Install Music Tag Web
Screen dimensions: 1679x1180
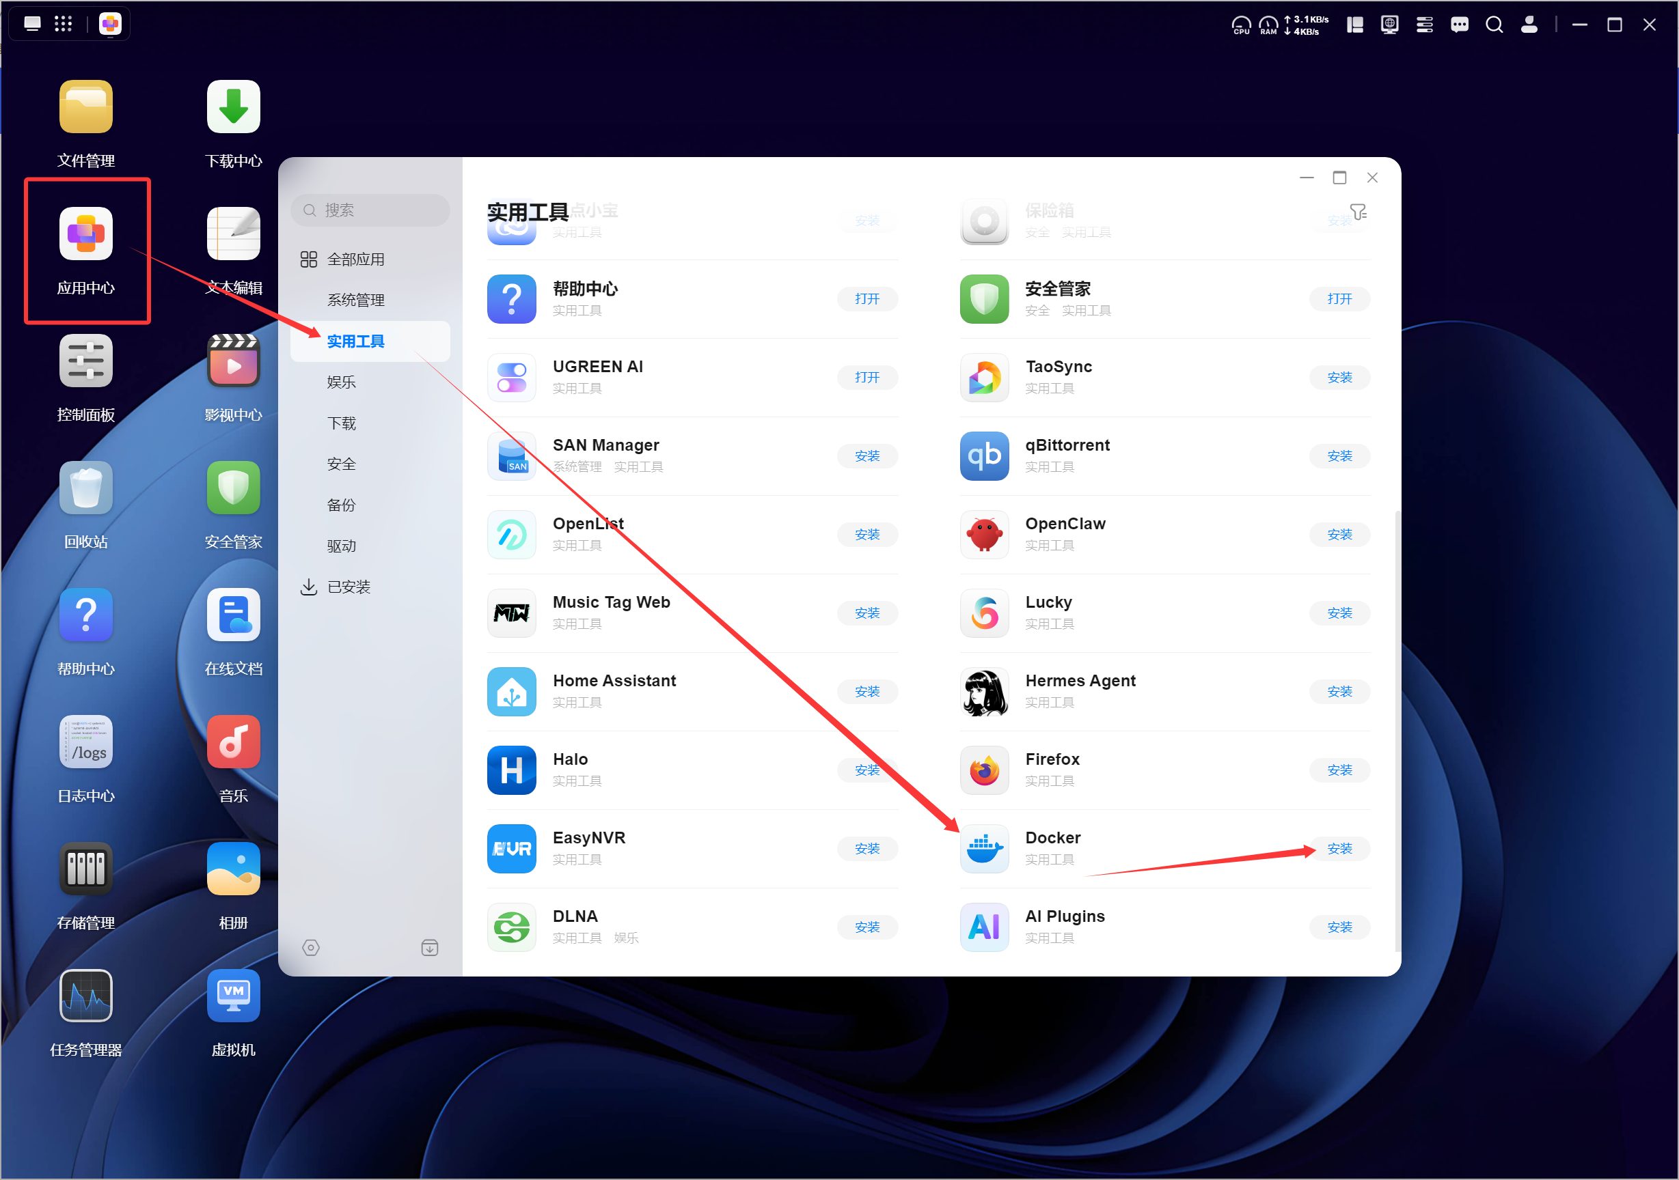867,613
